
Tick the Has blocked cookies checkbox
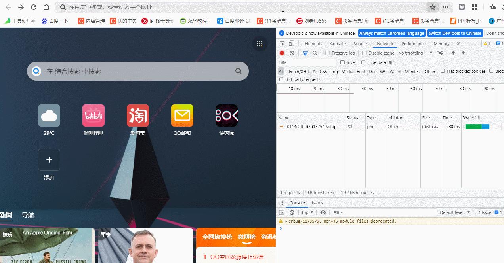point(443,71)
